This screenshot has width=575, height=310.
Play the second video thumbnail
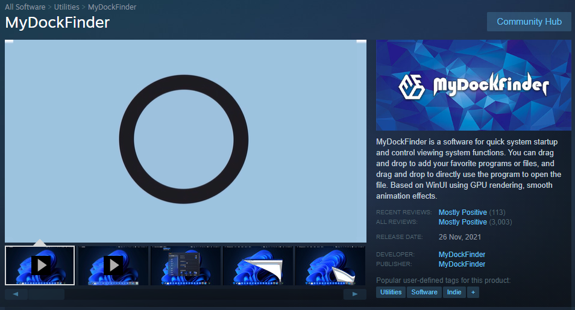click(113, 265)
